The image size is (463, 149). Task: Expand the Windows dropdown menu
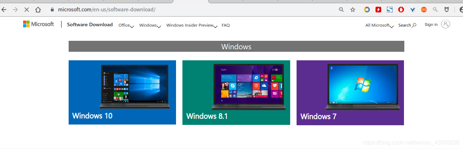pyautogui.click(x=150, y=25)
